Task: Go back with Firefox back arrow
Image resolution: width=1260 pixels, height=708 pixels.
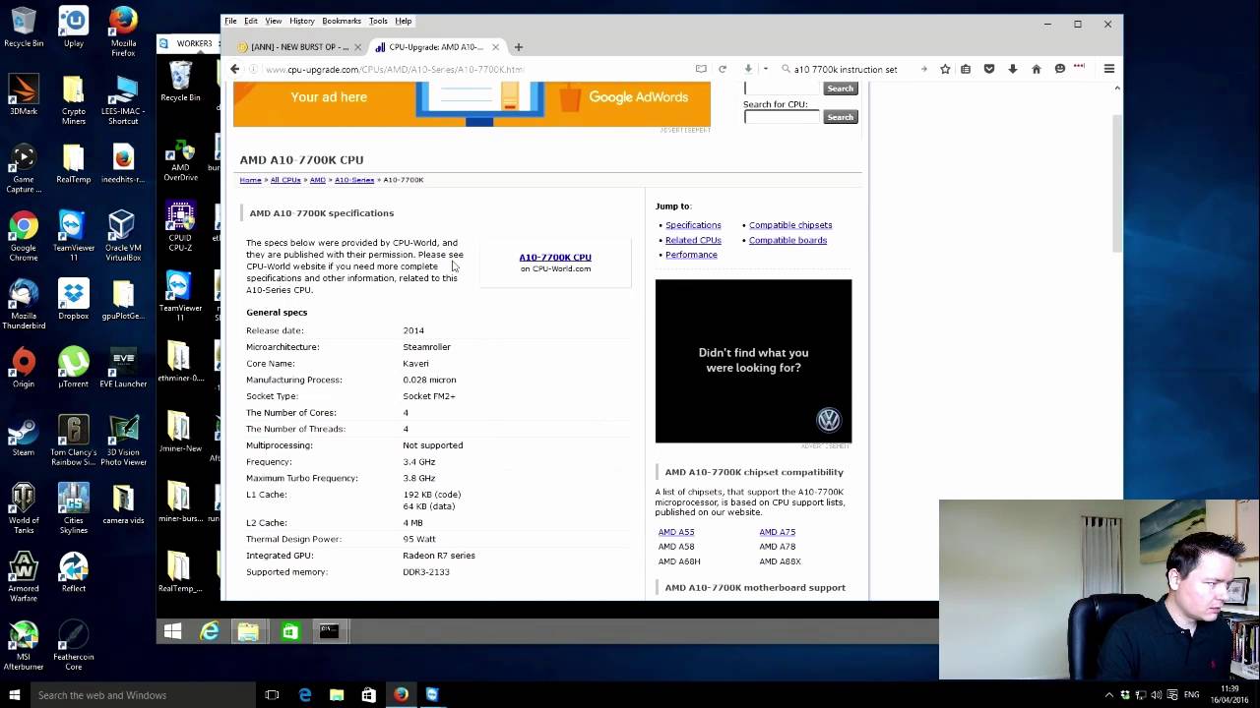Action: 234,69
